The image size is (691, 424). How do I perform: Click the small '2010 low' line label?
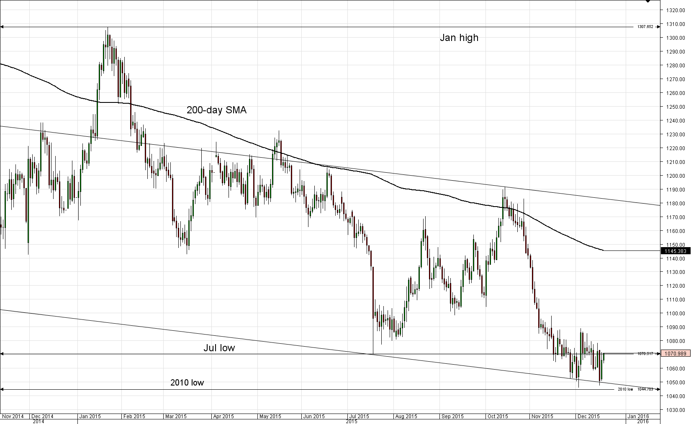625,389
